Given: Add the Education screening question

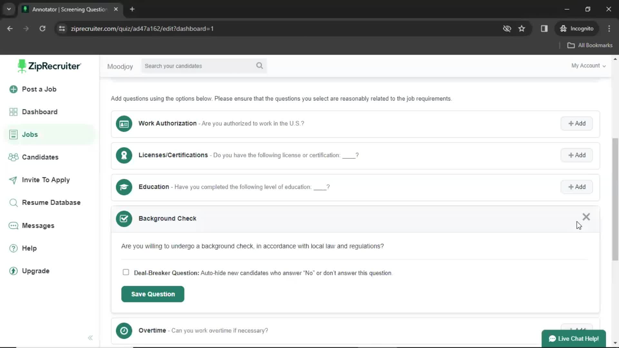Looking at the screenshot, I should coord(576,187).
